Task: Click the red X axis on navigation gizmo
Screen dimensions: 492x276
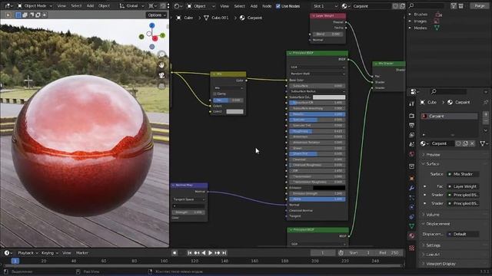Action: coord(155,38)
